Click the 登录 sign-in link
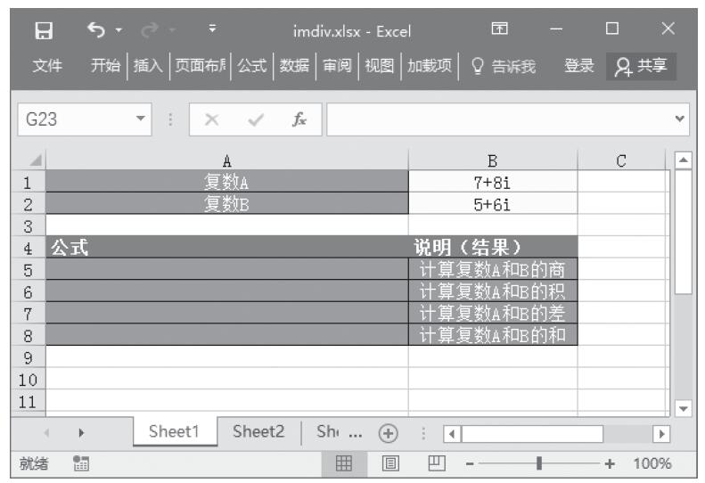705x483 pixels. [x=581, y=65]
